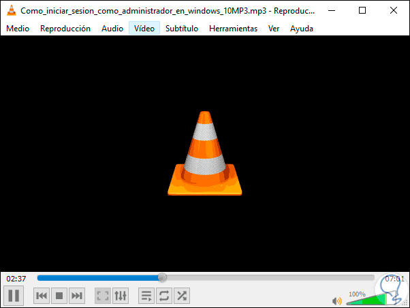Click the seek bar handle
The width and height of the screenshot is (410, 308).
point(162,277)
